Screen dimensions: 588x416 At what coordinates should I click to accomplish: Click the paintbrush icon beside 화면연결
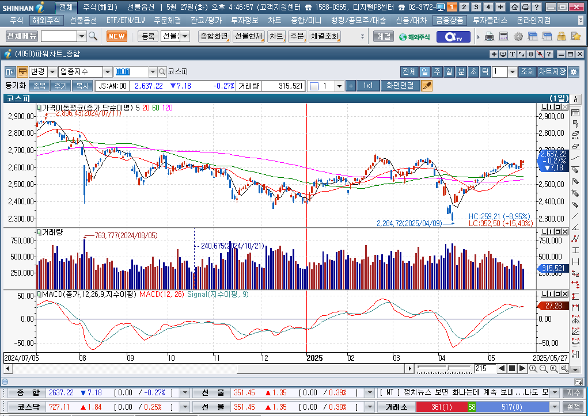[426, 86]
